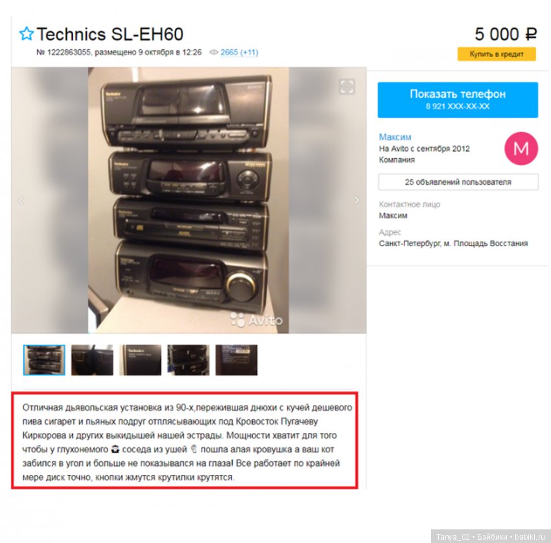Image resolution: width=551 pixels, height=543 pixels.
Task: Open 25 объявлений пользователя list
Action: [x=458, y=182]
